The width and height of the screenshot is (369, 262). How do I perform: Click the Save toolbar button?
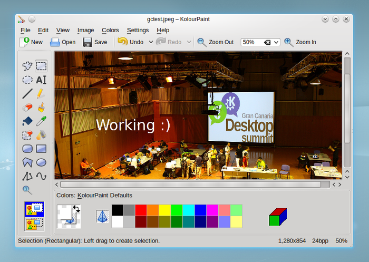95,42
